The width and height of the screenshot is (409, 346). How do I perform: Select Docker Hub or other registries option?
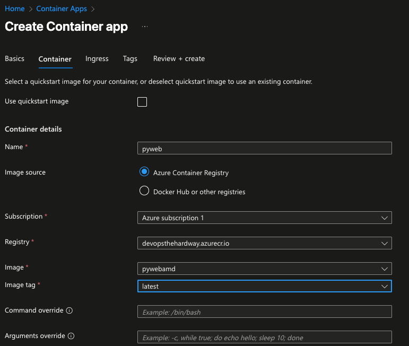pos(144,191)
